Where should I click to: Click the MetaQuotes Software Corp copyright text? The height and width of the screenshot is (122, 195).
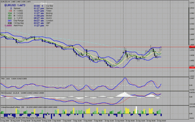[x=23, y=118]
